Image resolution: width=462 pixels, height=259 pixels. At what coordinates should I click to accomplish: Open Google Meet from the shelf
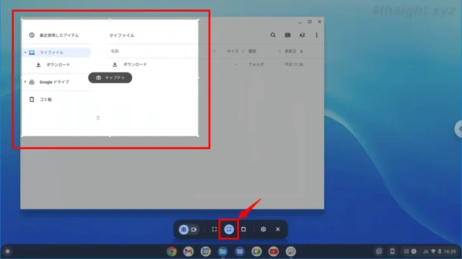tap(256, 251)
